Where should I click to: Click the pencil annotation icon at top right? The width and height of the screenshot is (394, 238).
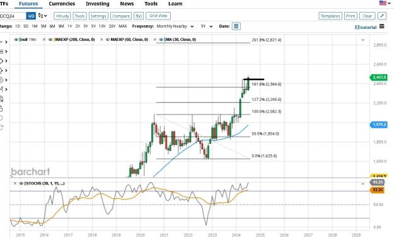point(382,16)
